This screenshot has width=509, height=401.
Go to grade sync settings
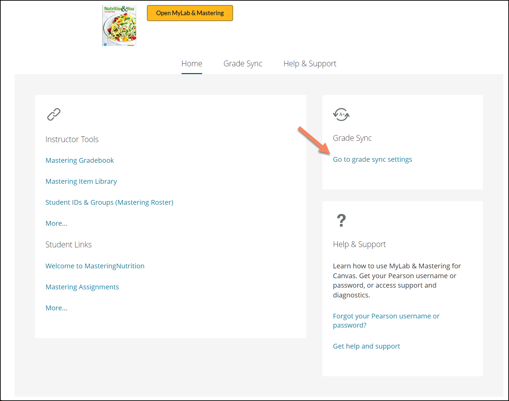(x=373, y=159)
